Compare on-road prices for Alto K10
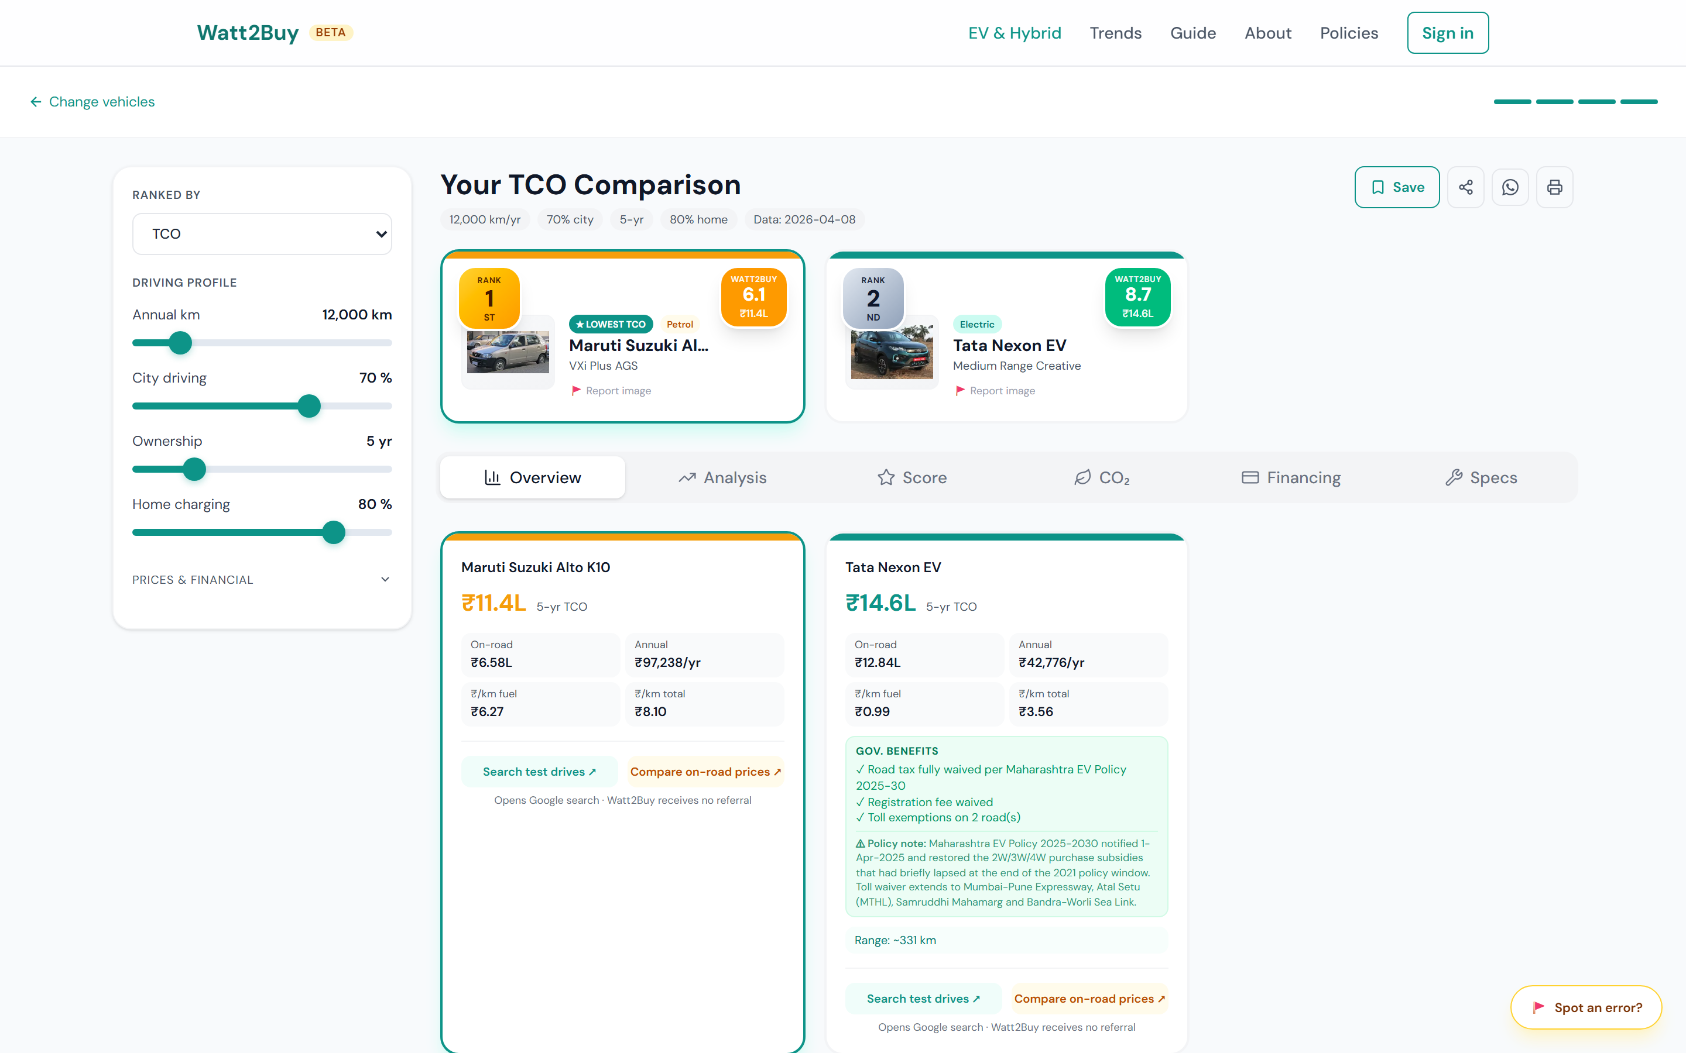Viewport: 1686px width, 1053px height. [706, 772]
